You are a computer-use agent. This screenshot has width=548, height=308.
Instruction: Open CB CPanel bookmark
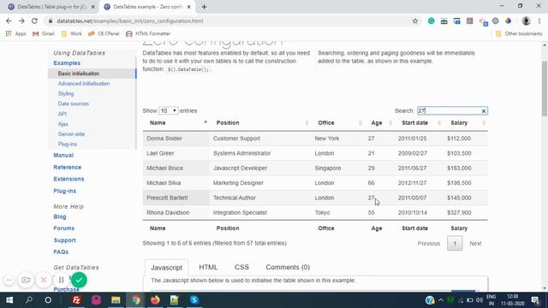pyautogui.click(x=104, y=33)
